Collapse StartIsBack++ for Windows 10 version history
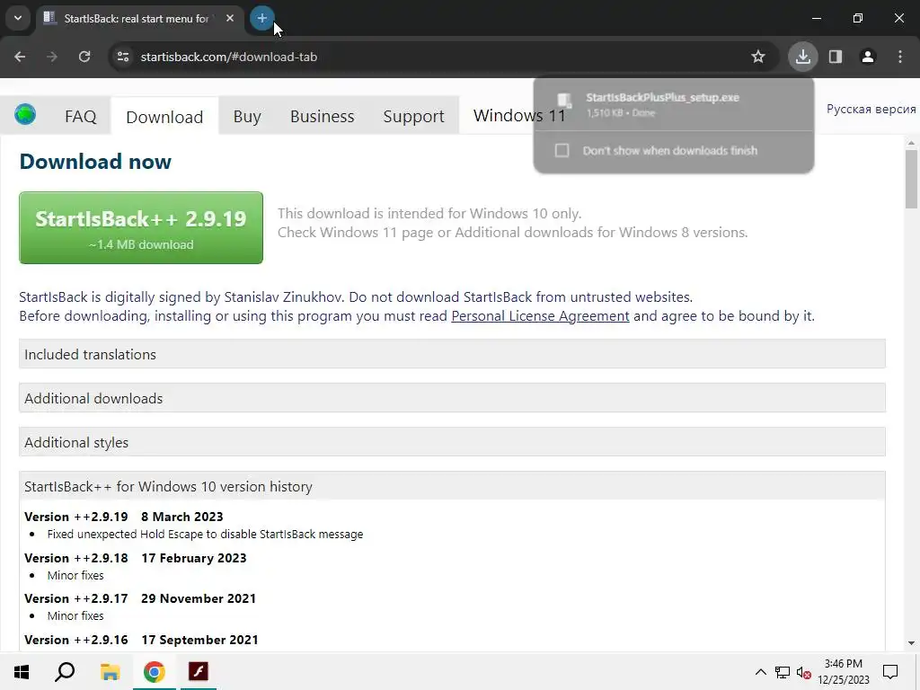The height and width of the screenshot is (690, 920). (x=452, y=486)
